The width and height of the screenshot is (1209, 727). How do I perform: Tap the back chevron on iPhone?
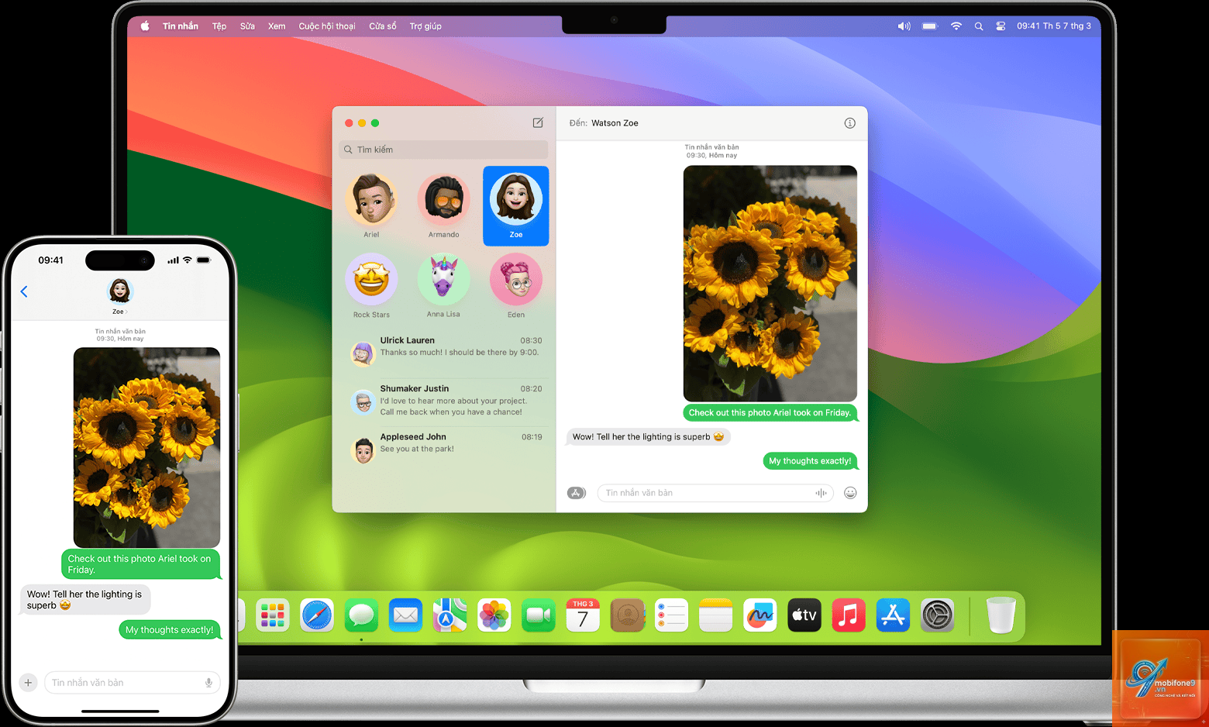click(24, 291)
